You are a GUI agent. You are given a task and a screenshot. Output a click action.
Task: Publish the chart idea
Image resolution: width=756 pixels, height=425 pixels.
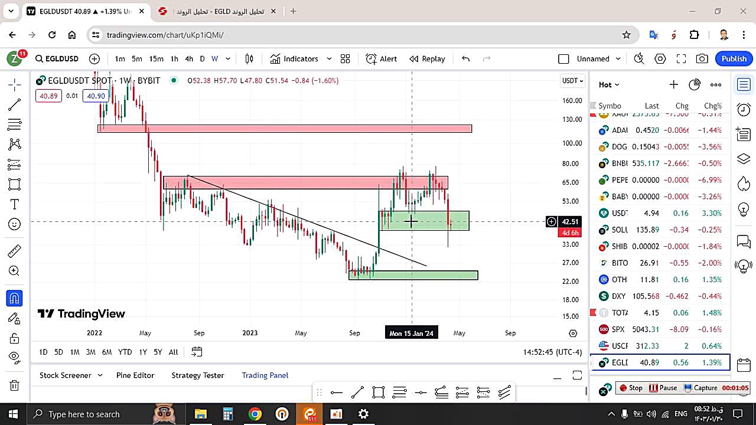(734, 58)
